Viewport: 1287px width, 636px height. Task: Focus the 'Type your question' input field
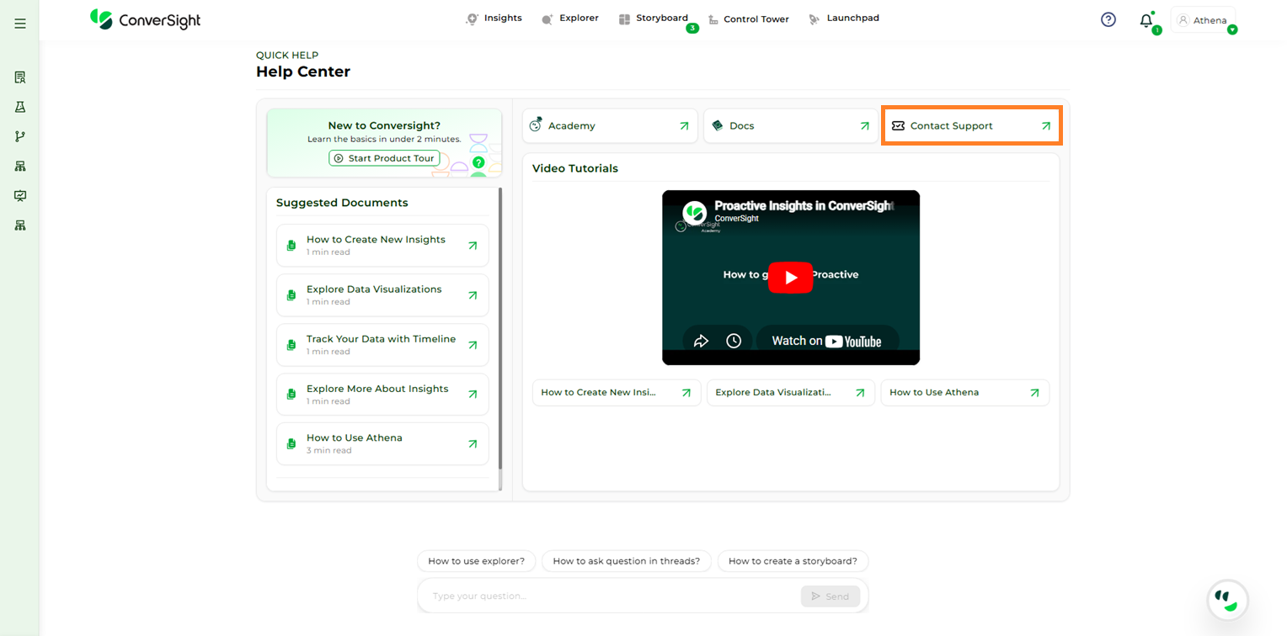point(608,596)
